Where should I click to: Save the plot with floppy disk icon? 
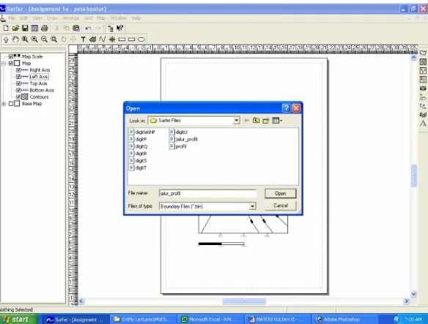(25, 28)
